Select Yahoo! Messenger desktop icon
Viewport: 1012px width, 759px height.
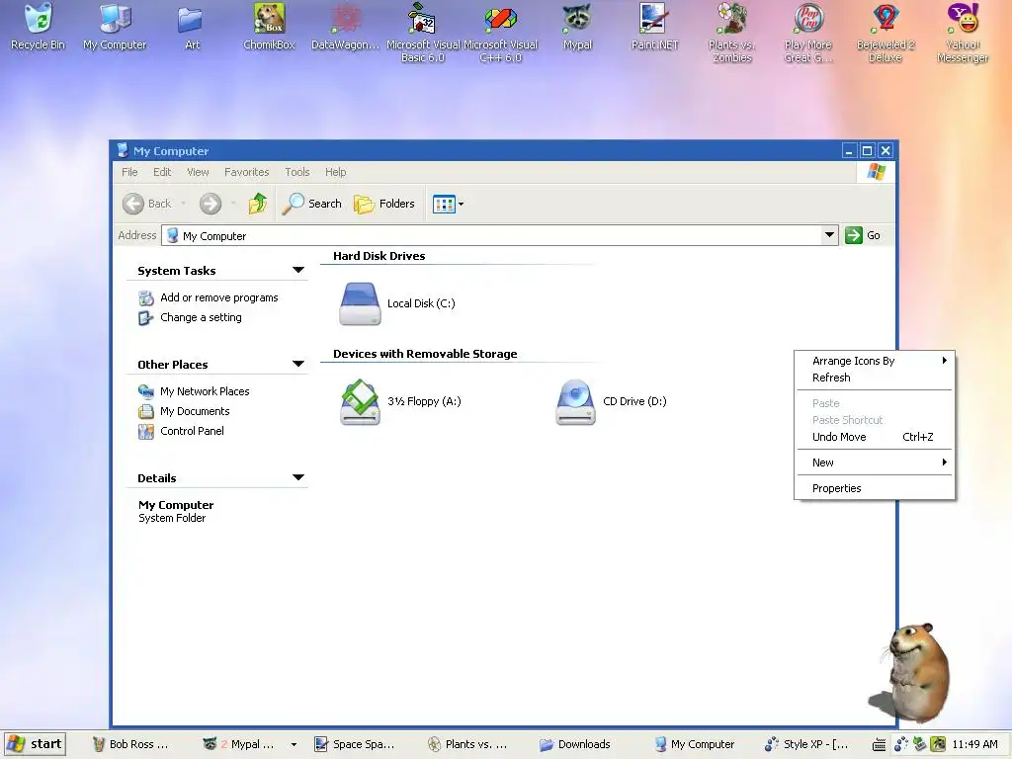tap(963, 33)
